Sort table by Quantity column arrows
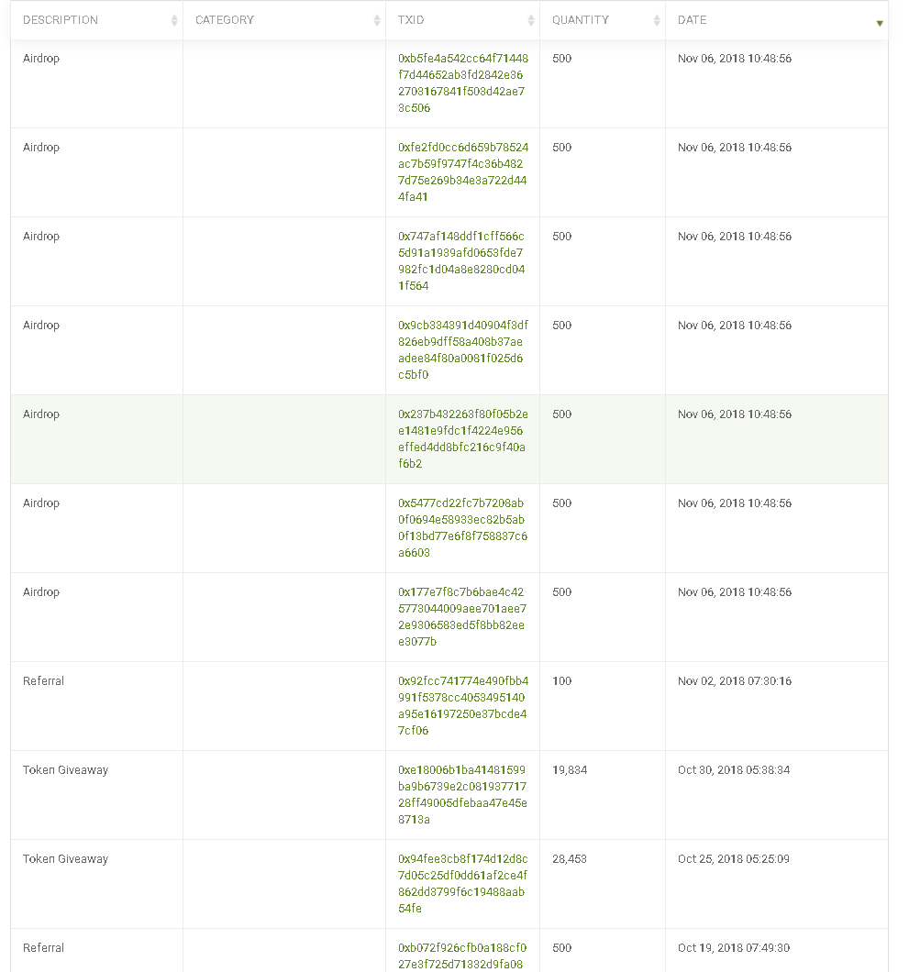This screenshot has height=972, width=909. [x=657, y=20]
